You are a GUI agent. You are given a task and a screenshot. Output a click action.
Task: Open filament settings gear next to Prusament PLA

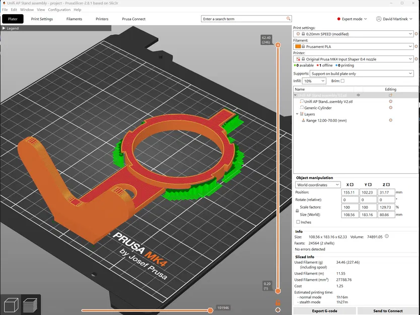click(x=416, y=46)
